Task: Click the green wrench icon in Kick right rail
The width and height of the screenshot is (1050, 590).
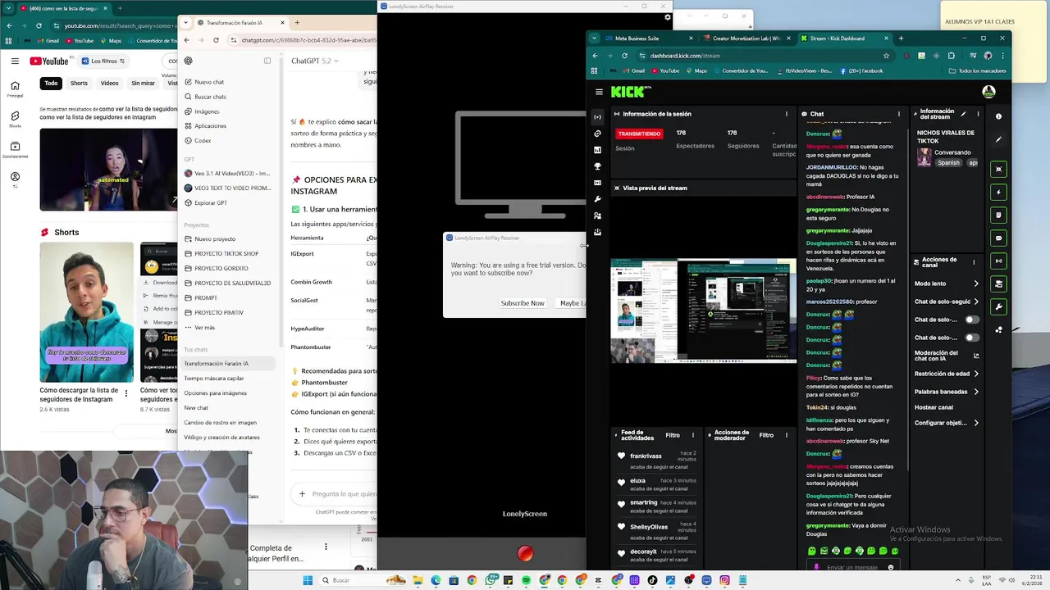Action: [x=998, y=306]
